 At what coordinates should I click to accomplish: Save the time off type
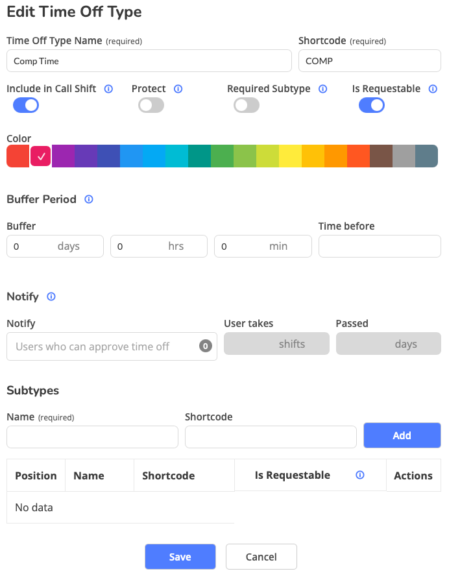180,557
